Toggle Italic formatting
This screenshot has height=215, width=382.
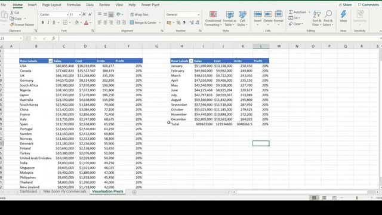[48, 23]
